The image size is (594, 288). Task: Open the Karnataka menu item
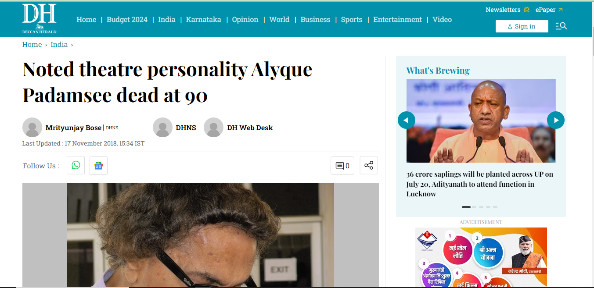[x=204, y=19]
